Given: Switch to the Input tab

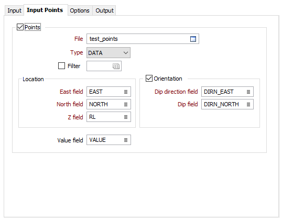Looking at the screenshot, I should coord(14,10).
